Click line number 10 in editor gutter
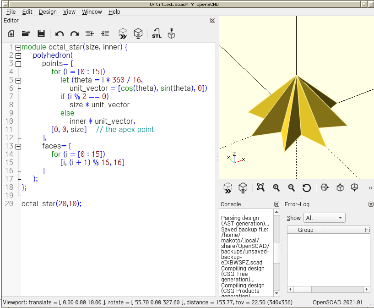The width and height of the screenshot is (374, 308). (9, 121)
